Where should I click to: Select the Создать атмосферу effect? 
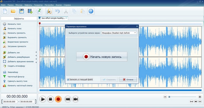14,66
